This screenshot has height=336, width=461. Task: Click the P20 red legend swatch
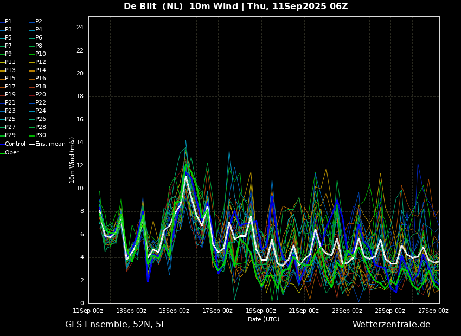coord(32,95)
